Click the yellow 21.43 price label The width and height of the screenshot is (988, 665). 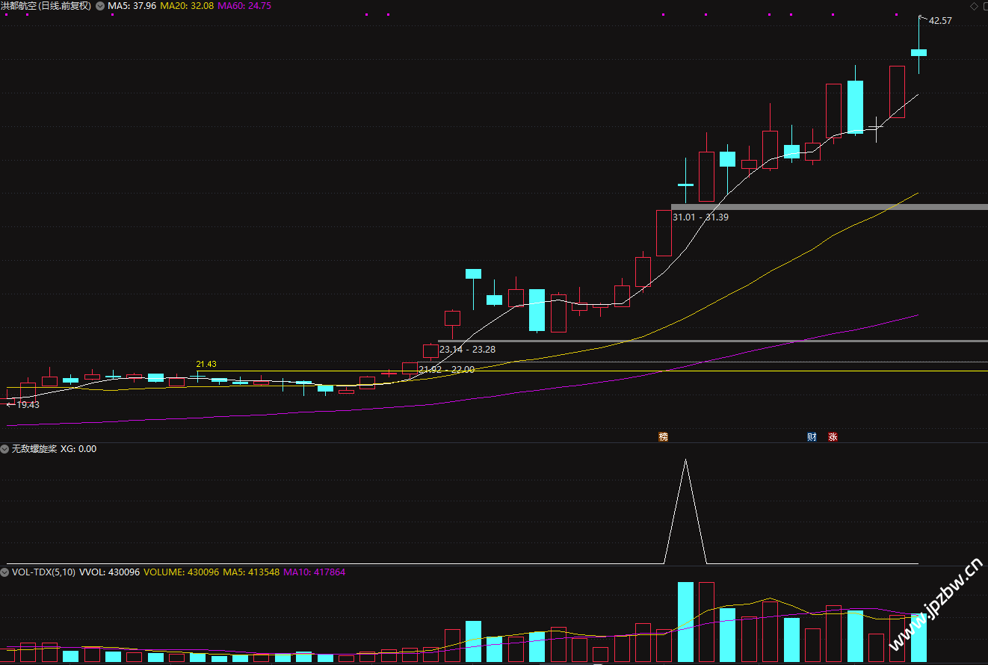tap(206, 364)
